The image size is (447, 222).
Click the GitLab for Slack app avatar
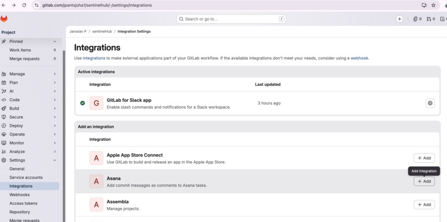click(x=96, y=103)
